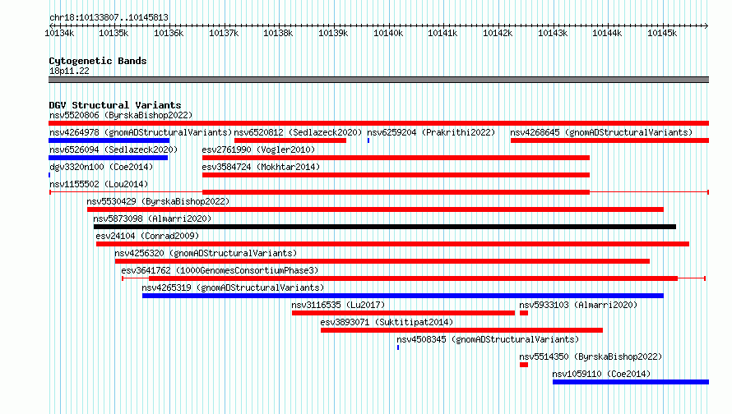Click the 10138k ruler tick label
The image size is (732, 414).
(278, 33)
